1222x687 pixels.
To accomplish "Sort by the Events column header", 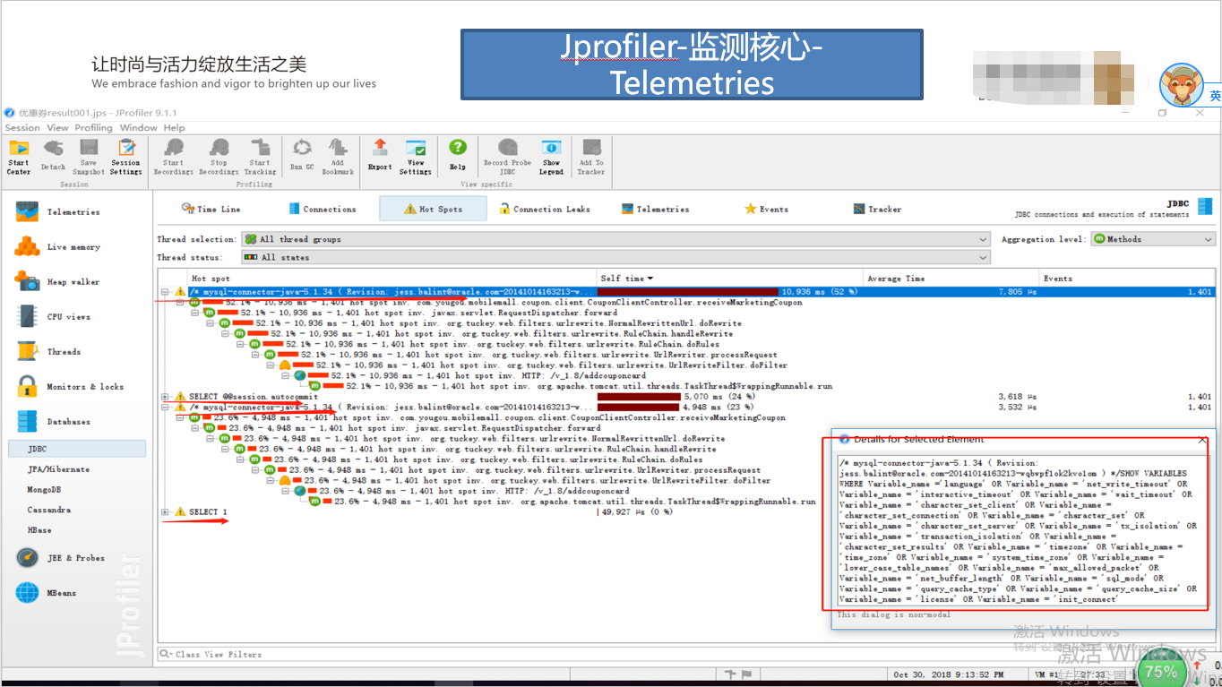I will click(1128, 279).
